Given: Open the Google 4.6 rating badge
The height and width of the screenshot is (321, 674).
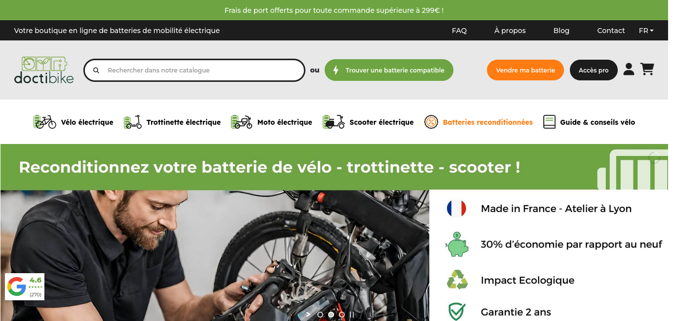Looking at the screenshot, I should (25, 286).
